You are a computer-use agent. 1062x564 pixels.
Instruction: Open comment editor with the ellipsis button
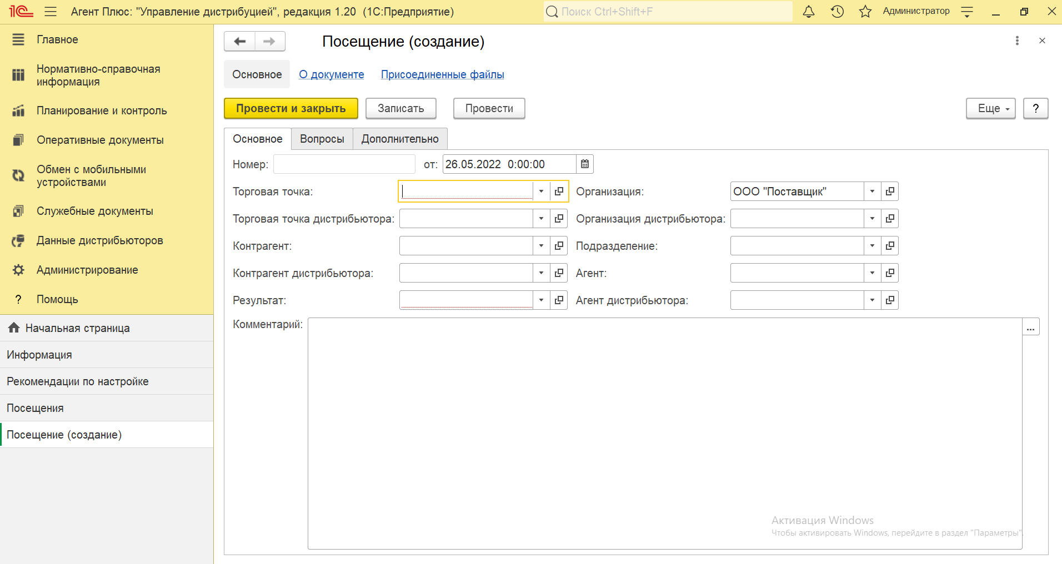click(1031, 326)
